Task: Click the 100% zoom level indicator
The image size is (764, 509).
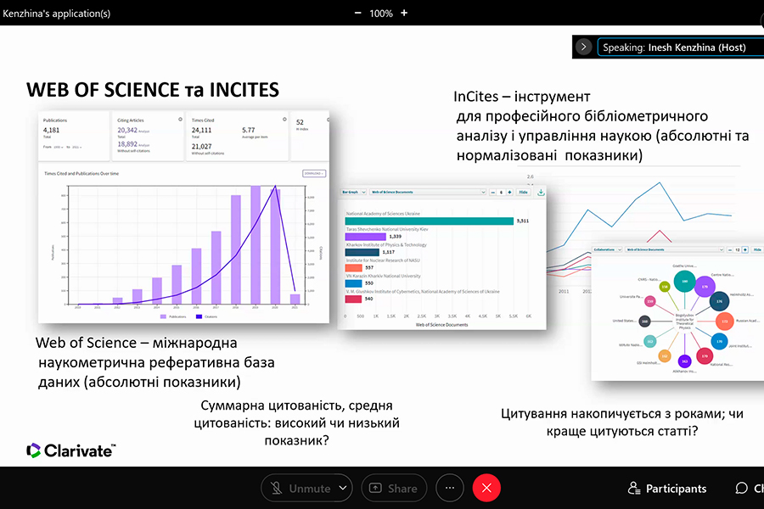Action: tap(381, 14)
